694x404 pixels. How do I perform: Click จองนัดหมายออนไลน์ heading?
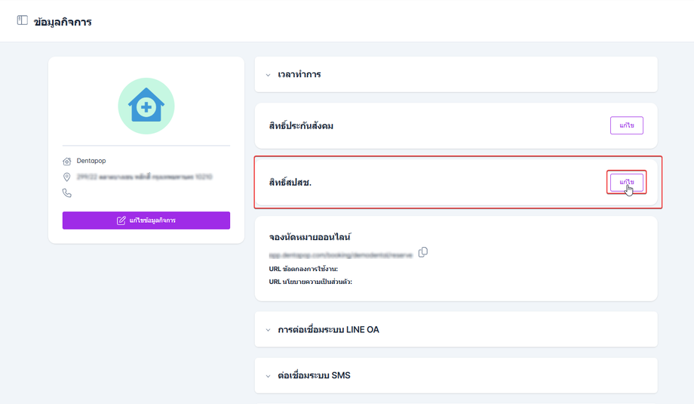(x=309, y=237)
